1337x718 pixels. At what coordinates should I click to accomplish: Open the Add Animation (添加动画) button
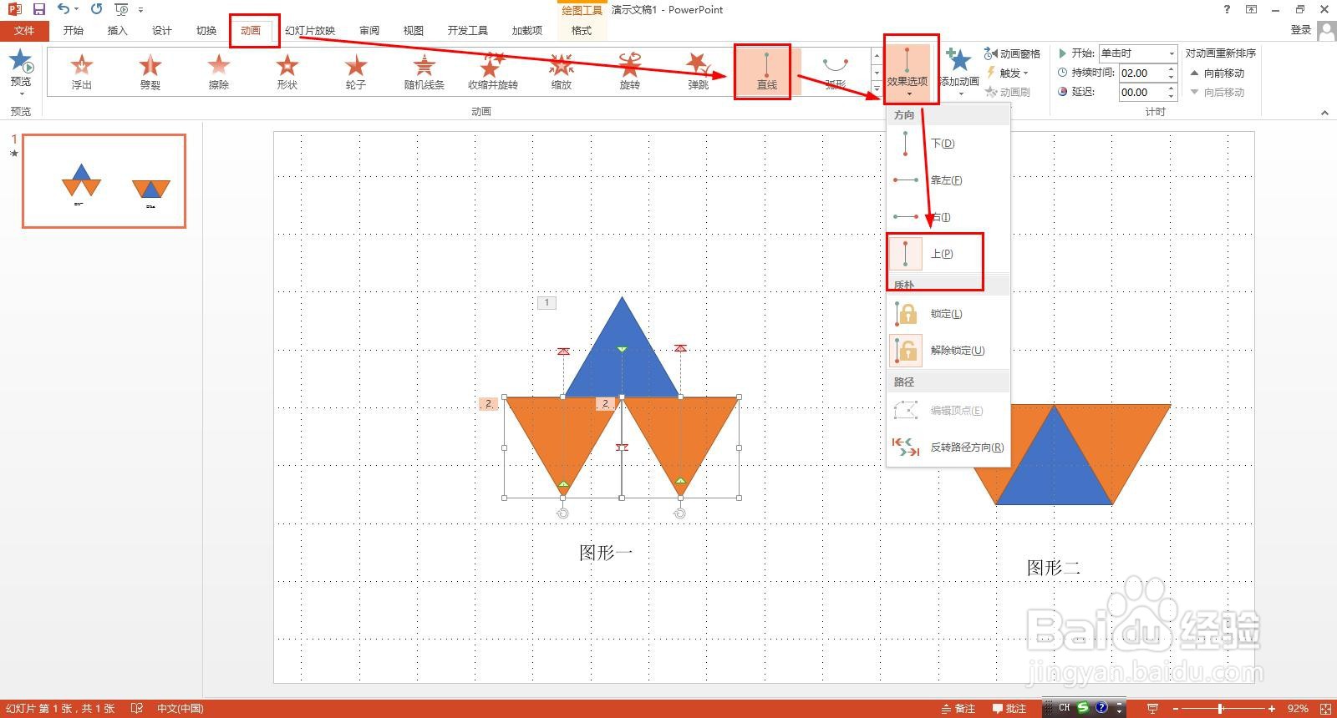pos(959,70)
